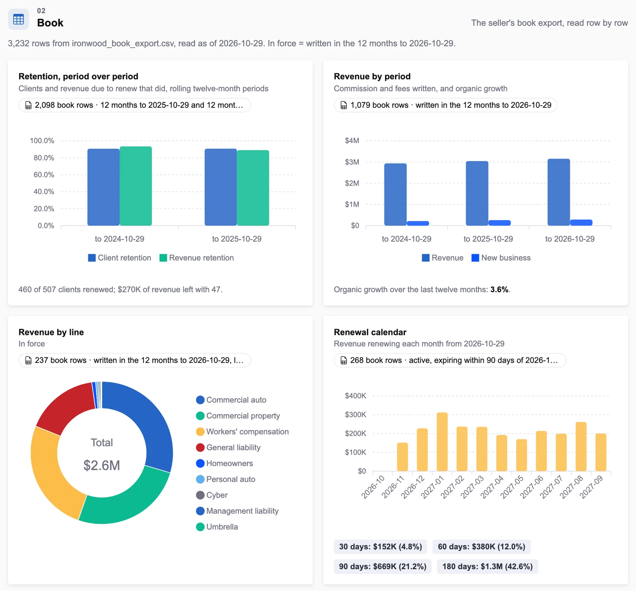
Task: Click the 180 days: $1.3M (42.6%) badge
Action: tap(487, 567)
